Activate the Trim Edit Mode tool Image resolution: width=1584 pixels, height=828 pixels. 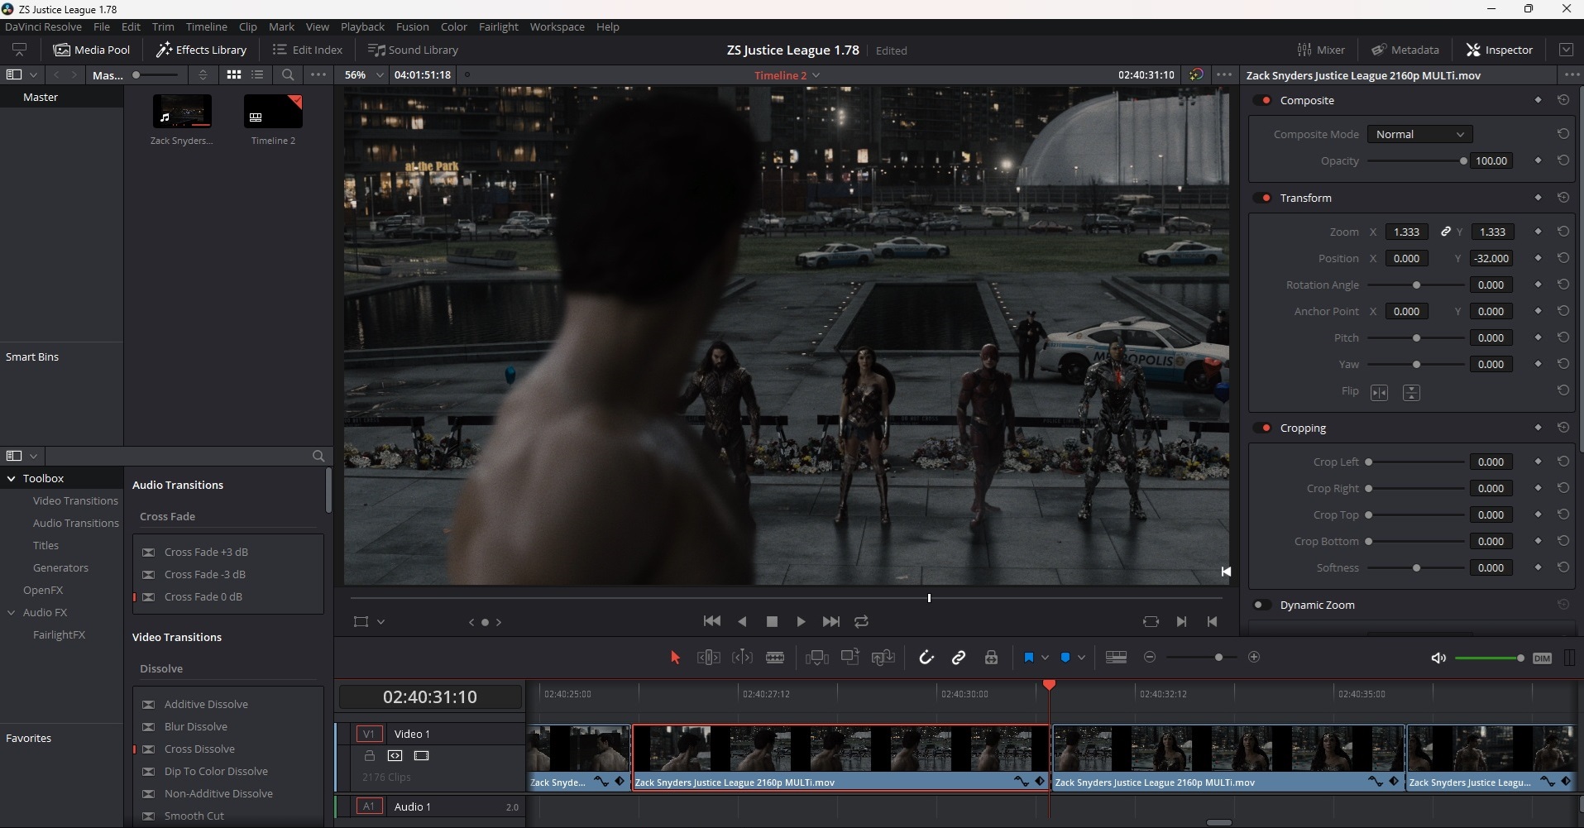(709, 658)
